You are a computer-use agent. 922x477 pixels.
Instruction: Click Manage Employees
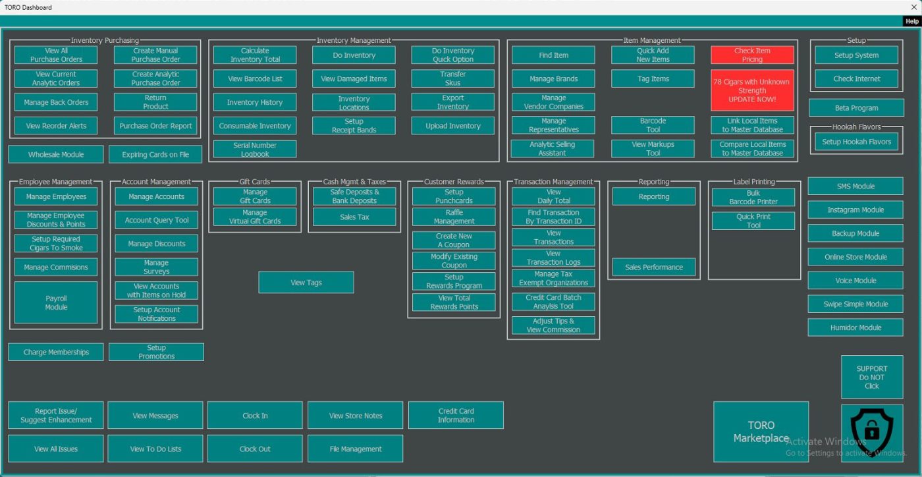tap(56, 197)
